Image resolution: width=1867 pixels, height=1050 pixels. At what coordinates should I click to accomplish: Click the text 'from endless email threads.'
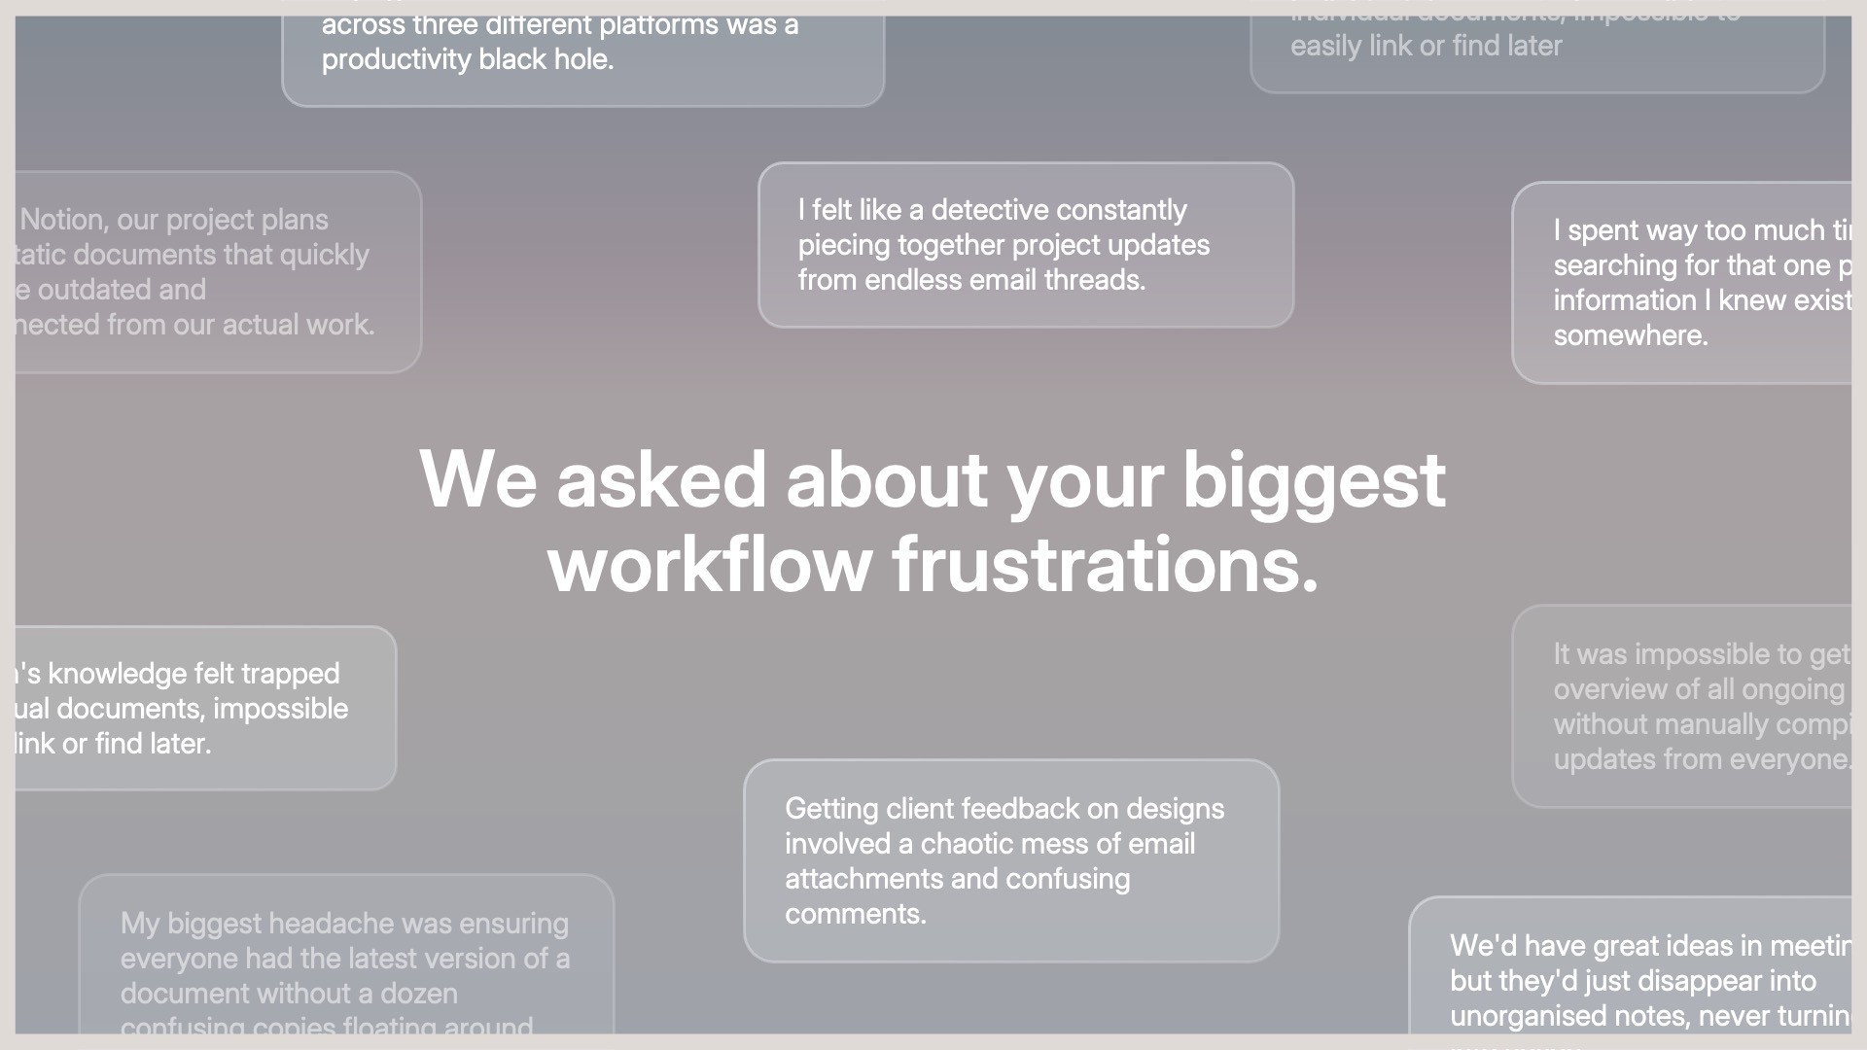[x=971, y=280]
